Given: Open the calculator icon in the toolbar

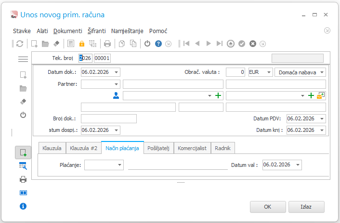Looking at the screenshot, I should point(71,44).
